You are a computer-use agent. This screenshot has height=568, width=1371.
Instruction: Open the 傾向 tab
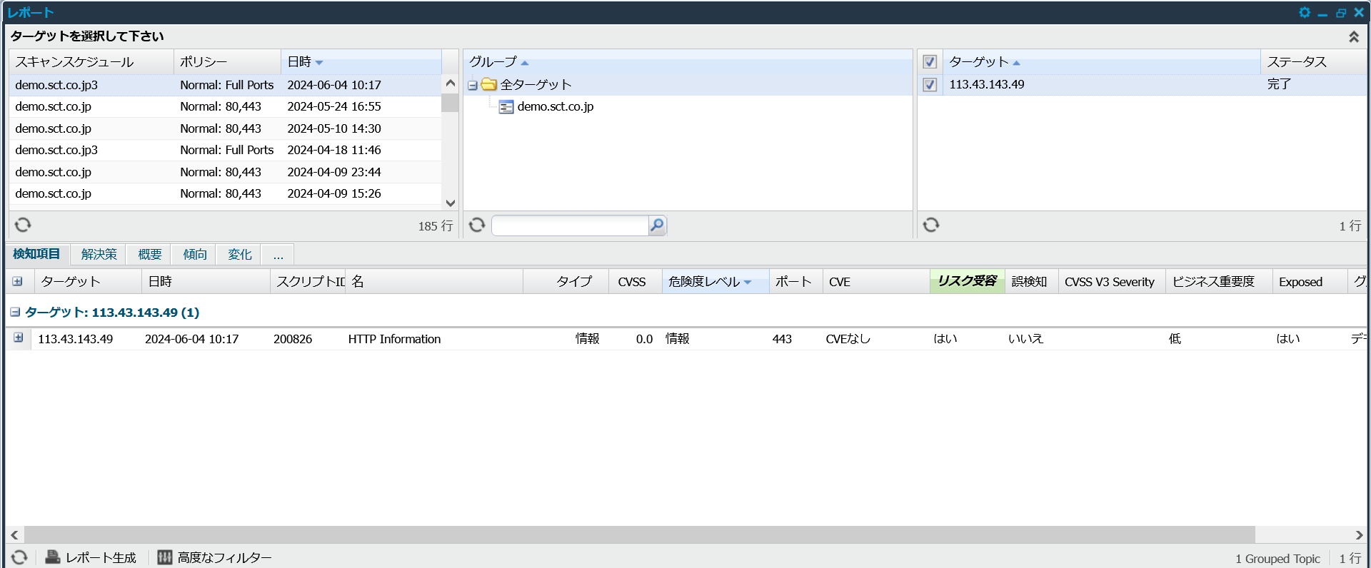pyautogui.click(x=195, y=254)
